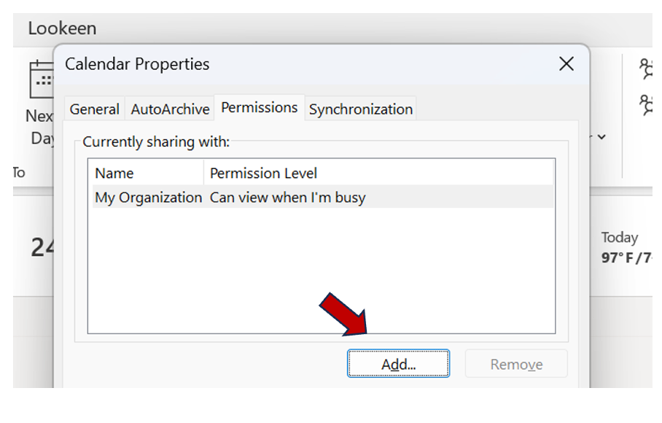This screenshot has height=423, width=662.
Task: Select the My Organization sharing entry
Action: (148, 198)
